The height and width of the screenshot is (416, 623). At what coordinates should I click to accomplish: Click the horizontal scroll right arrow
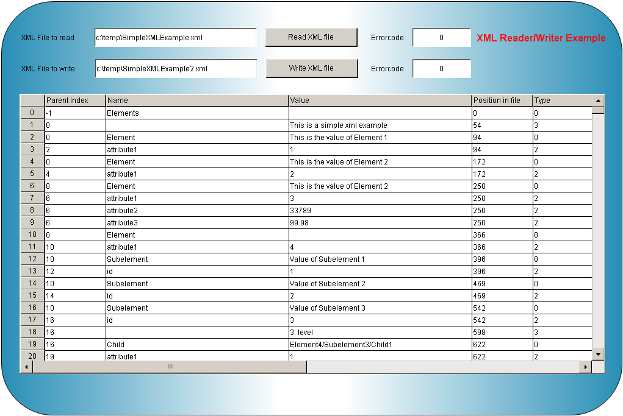click(x=586, y=367)
